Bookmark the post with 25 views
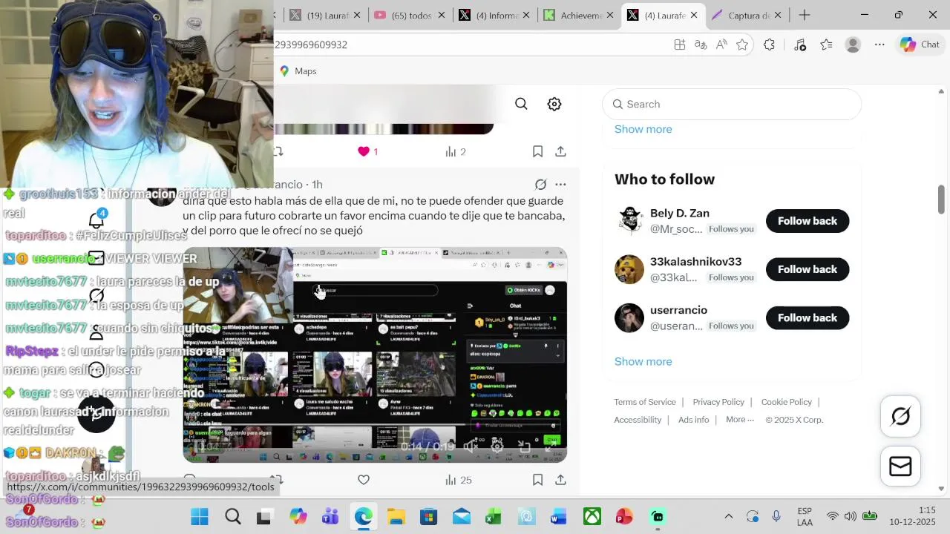This screenshot has height=534, width=950. [537, 480]
